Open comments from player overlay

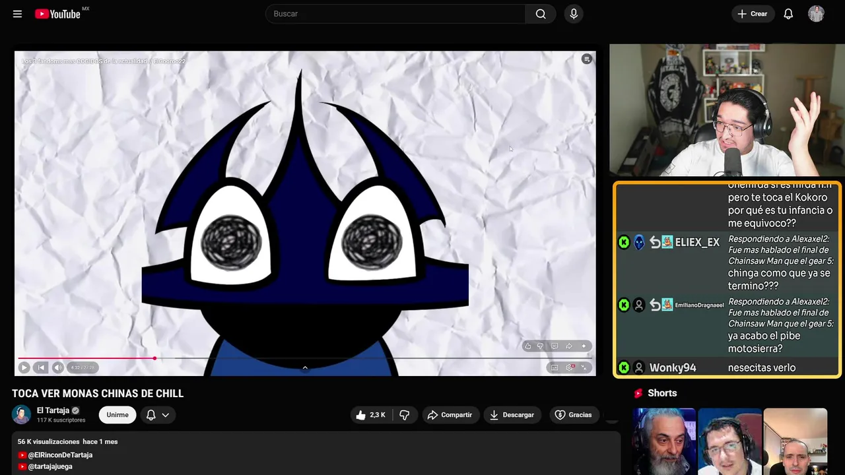click(555, 346)
